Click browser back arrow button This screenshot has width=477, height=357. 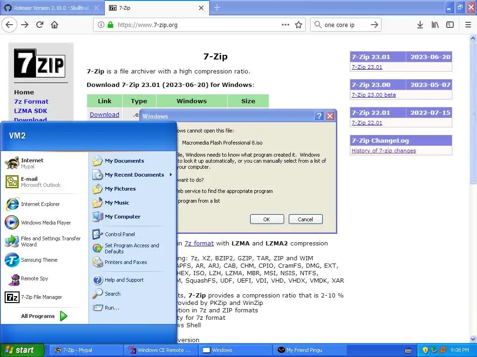pos(9,25)
